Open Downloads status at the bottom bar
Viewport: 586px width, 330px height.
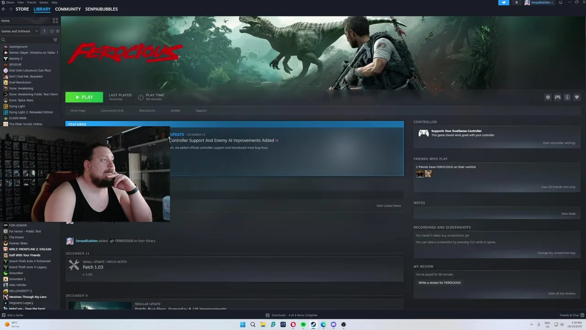click(x=292, y=315)
